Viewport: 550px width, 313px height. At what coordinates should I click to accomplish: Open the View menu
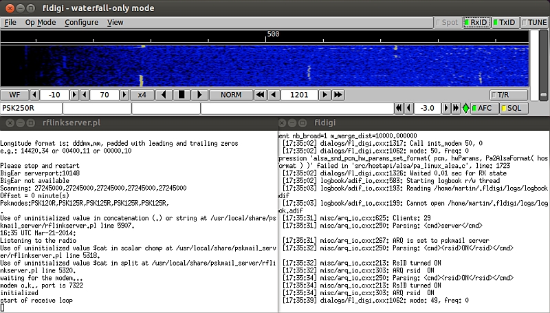point(115,23)
